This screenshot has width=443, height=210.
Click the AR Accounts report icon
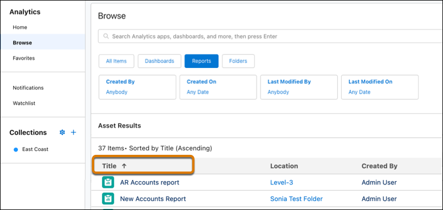coord(108,182)
